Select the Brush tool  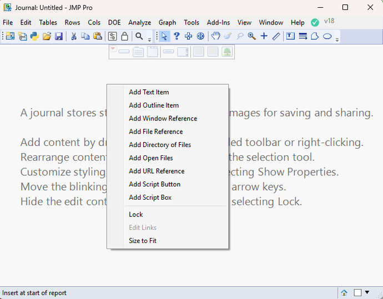click(228, 36)
